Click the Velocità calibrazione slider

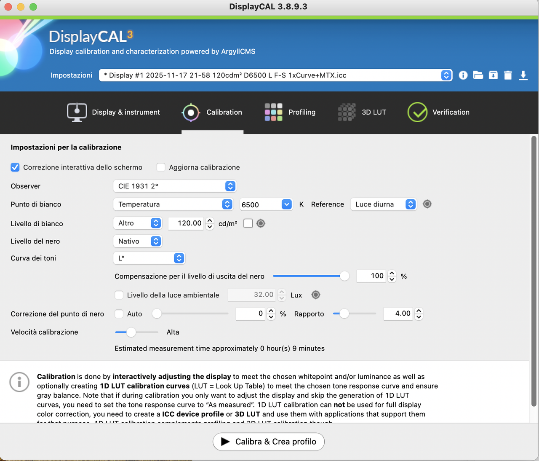[136, 332]
